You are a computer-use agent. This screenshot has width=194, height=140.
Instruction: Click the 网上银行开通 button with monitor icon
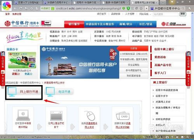point(24,92)
